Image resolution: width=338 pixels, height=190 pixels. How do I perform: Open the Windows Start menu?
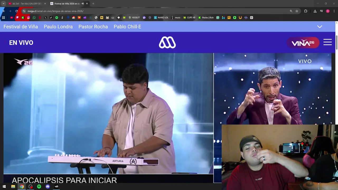pyautogui.click(x=4, y=187)
